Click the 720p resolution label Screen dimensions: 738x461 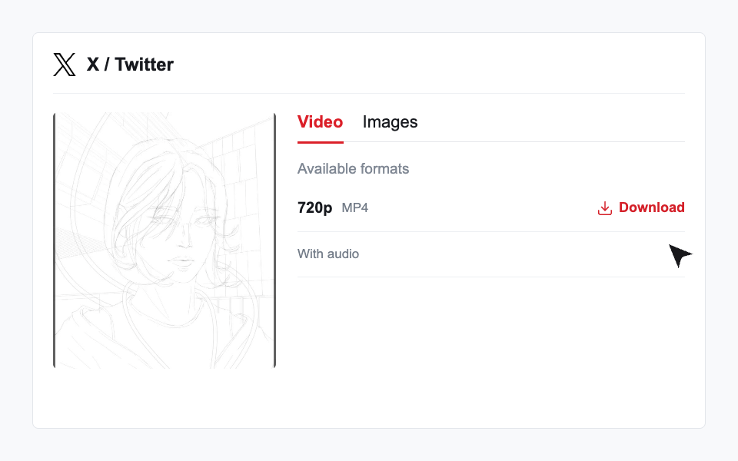(315, 207)
